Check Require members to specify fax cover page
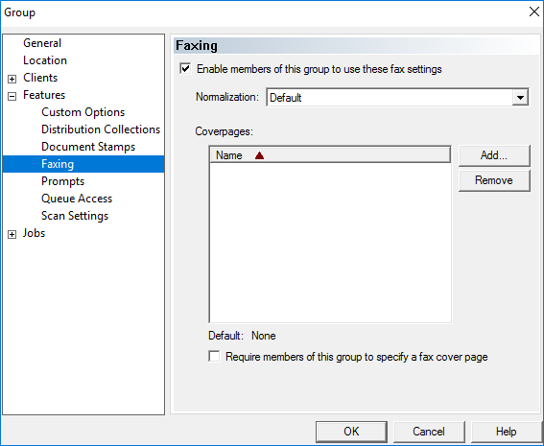Viewport: 544px width, 446px height. 214,356
